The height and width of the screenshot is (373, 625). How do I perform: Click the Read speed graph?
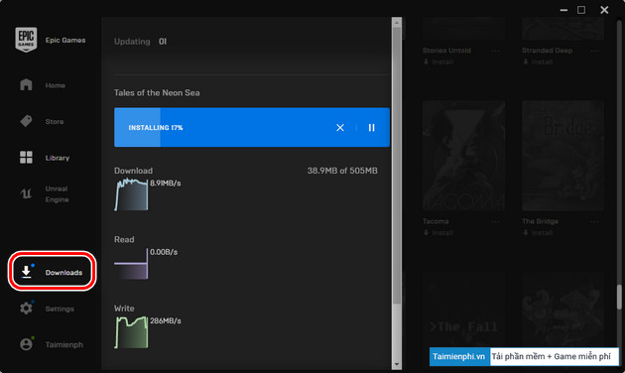click(131, 264)
